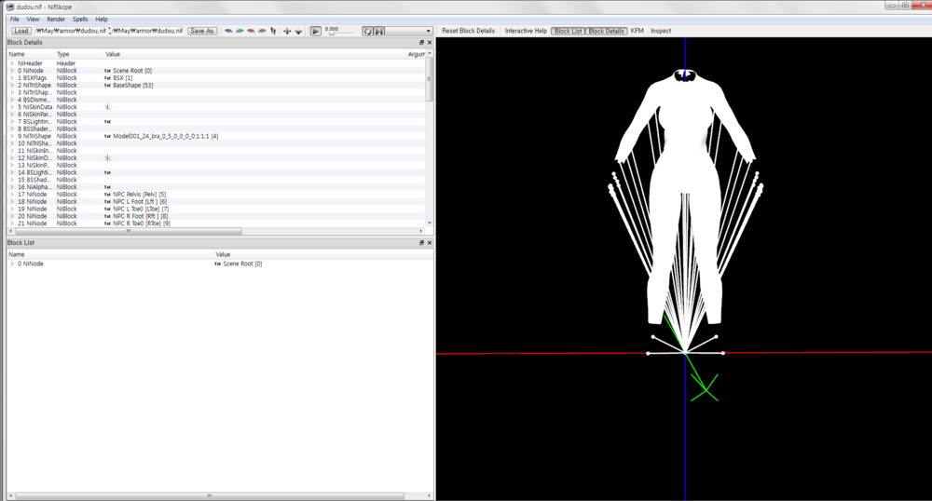Click the axes-cross view toolbar icon
The width and height of the screenshot is (932, 501).
(x=287, y=31)
